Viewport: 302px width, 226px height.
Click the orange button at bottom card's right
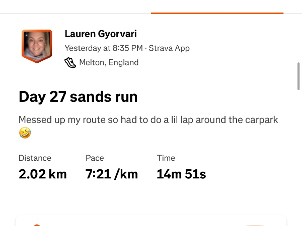256,224
